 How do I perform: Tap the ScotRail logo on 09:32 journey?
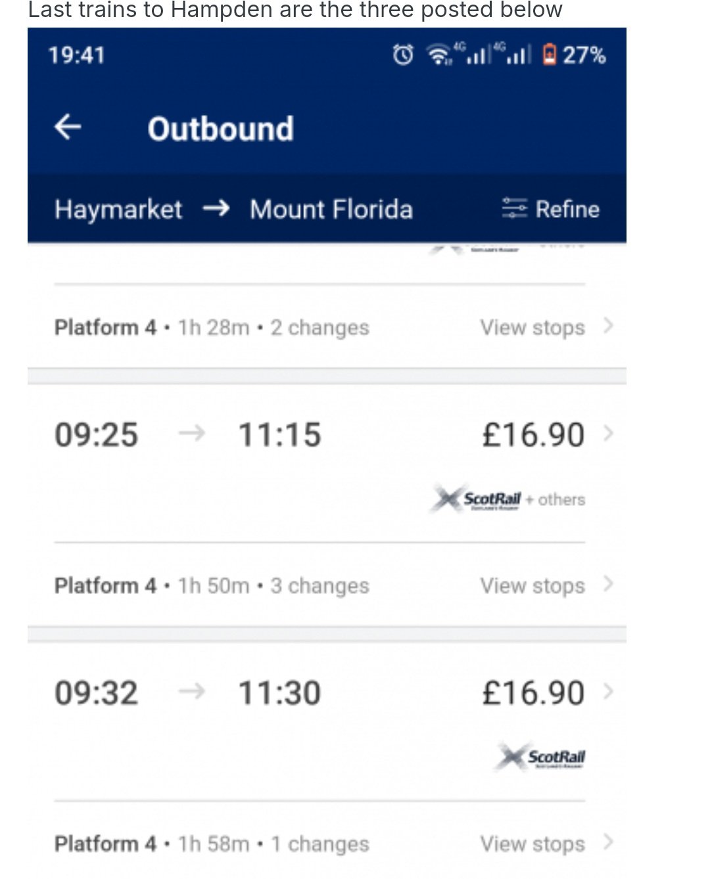tap(541, 757)
